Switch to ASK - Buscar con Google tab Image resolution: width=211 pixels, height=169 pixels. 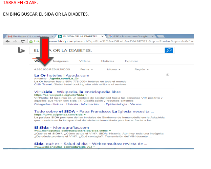130,36
